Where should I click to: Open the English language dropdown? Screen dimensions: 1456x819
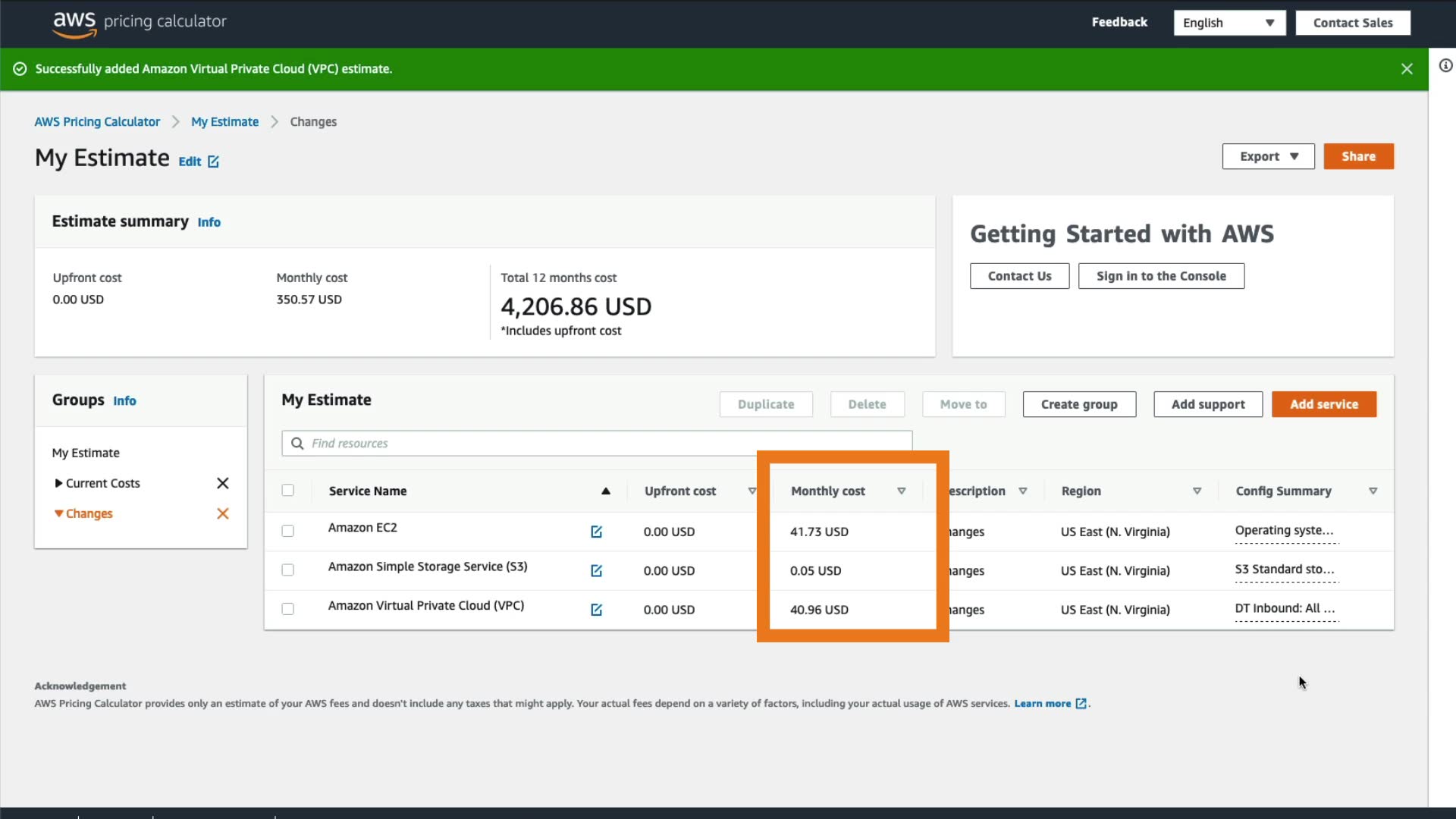pos(1228,23)
